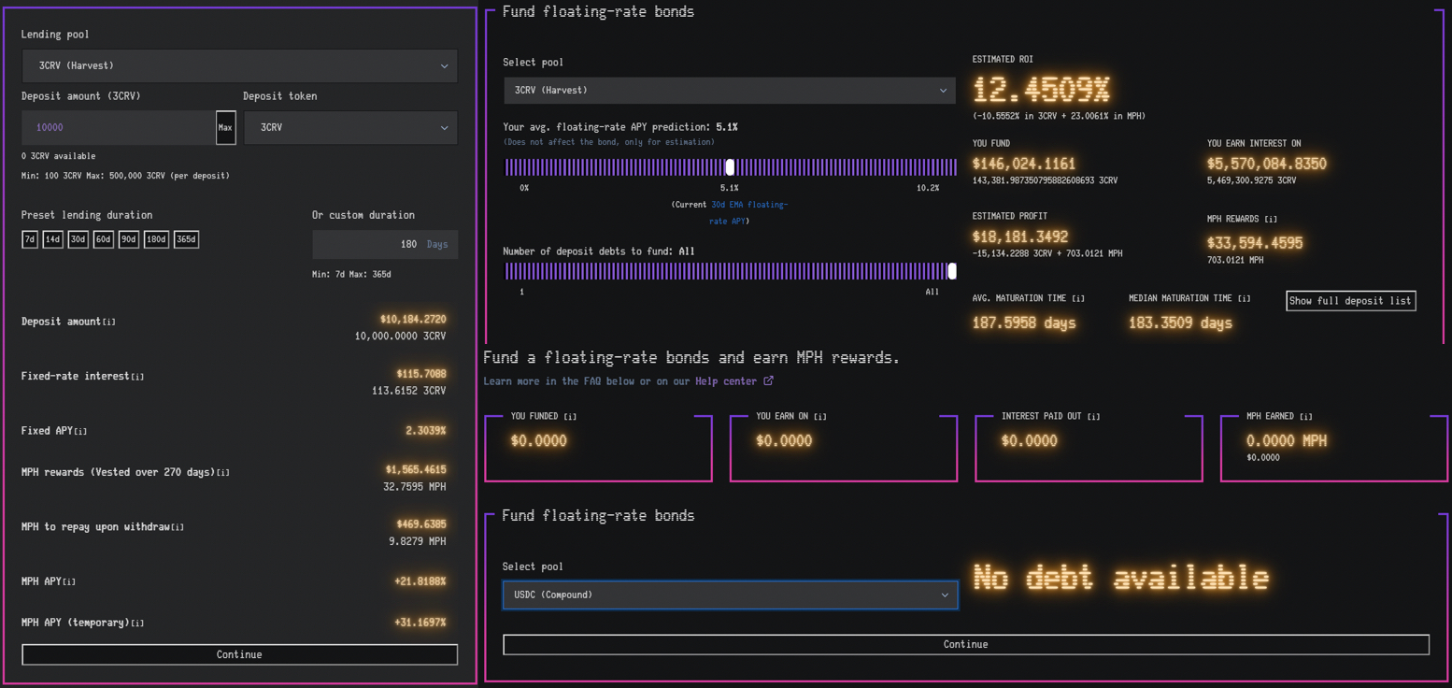Select the 90d preset lending duration

point(129,239)
